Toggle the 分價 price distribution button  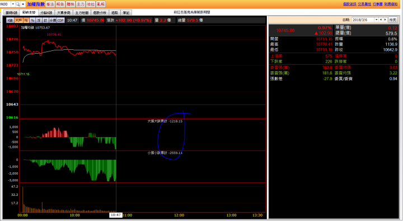click(53, 20)
